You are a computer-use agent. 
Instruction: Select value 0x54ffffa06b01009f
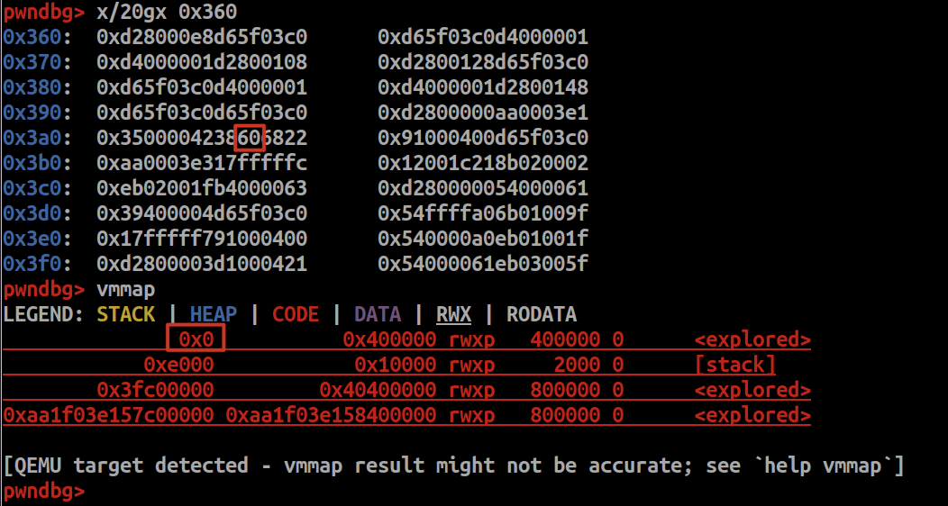483,213
